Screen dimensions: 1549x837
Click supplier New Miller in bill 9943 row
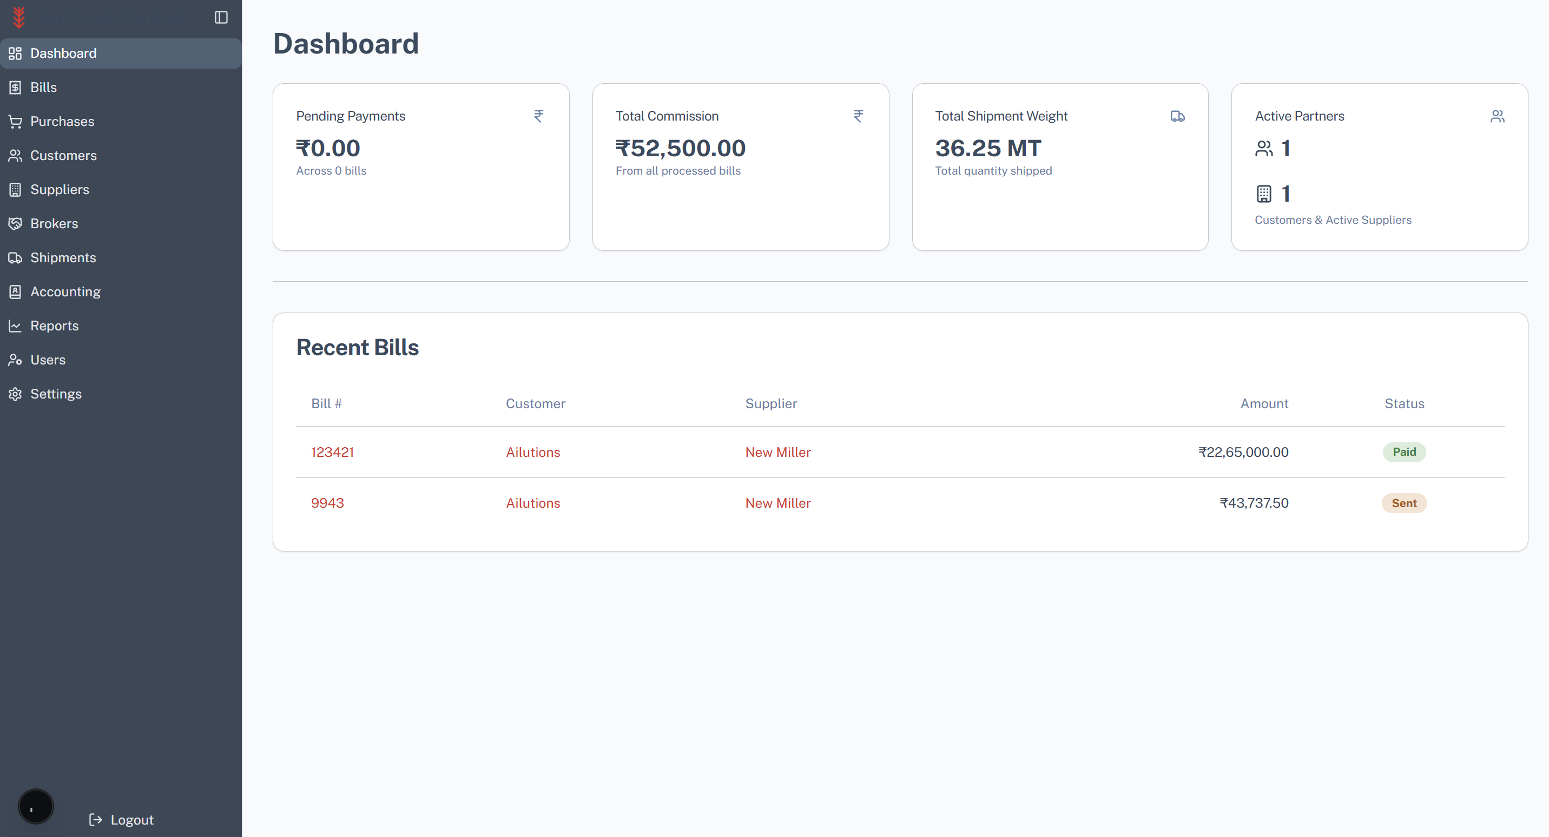(778, 503)
